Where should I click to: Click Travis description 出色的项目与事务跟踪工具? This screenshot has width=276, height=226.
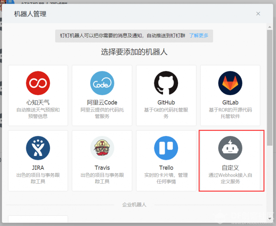pyautogui.click(x=102, y=178)
